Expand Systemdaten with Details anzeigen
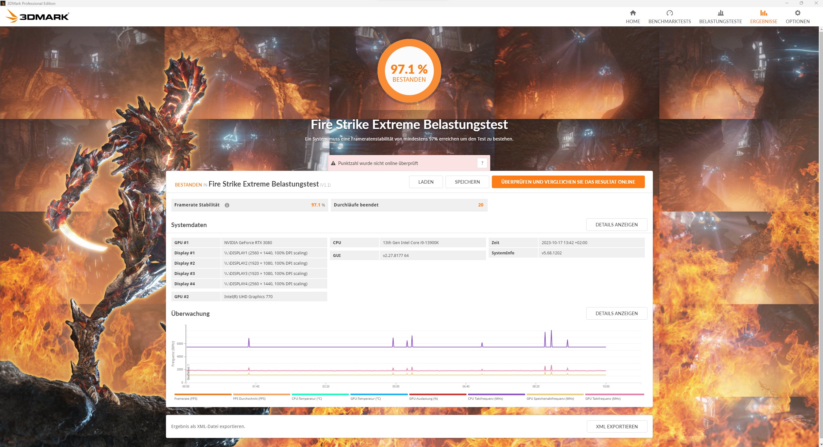 (x=616, y=224)
